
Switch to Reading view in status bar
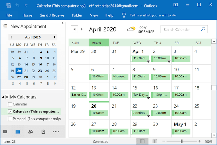pyautogui.click(x=155, y=141)
